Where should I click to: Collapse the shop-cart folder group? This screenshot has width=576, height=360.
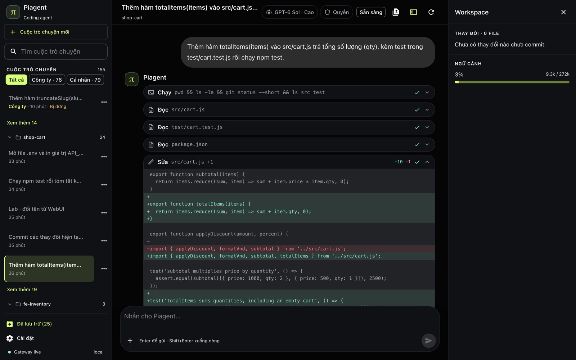(10, 137)
